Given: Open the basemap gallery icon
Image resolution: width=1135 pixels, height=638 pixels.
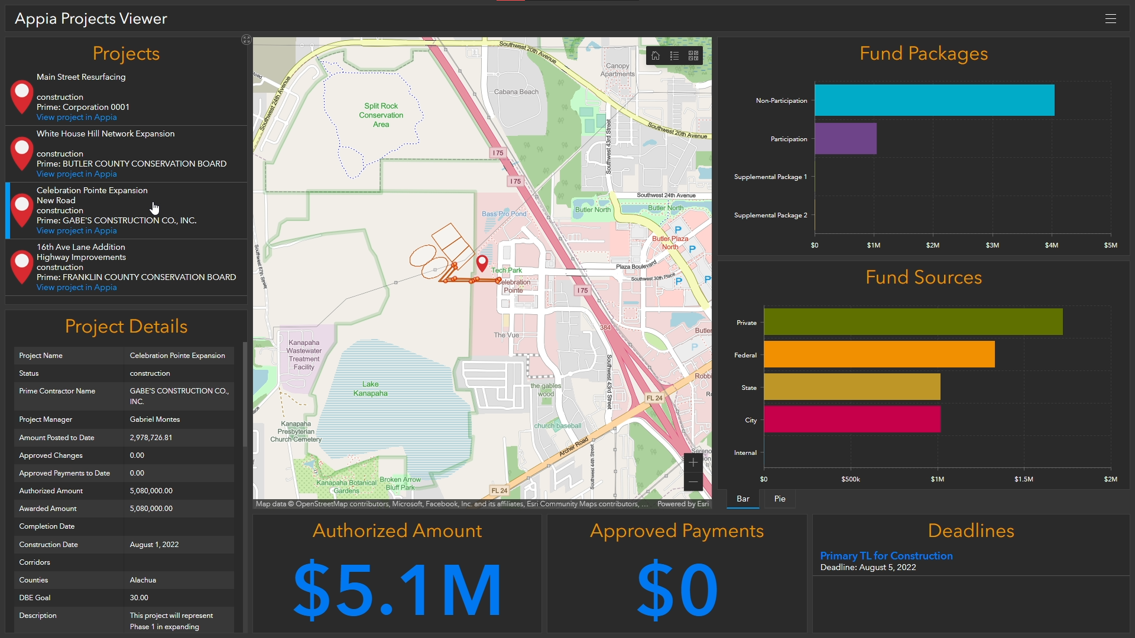Looking at the screenshot, I should (694, 56).
